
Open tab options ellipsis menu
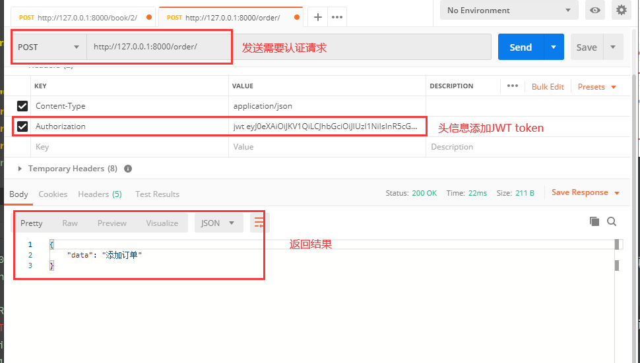(337, 17)
